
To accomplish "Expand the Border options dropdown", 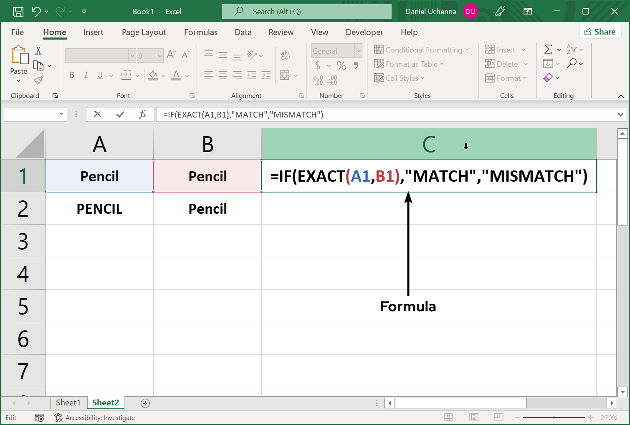I will pyautogui.click(x=137, y=75).
